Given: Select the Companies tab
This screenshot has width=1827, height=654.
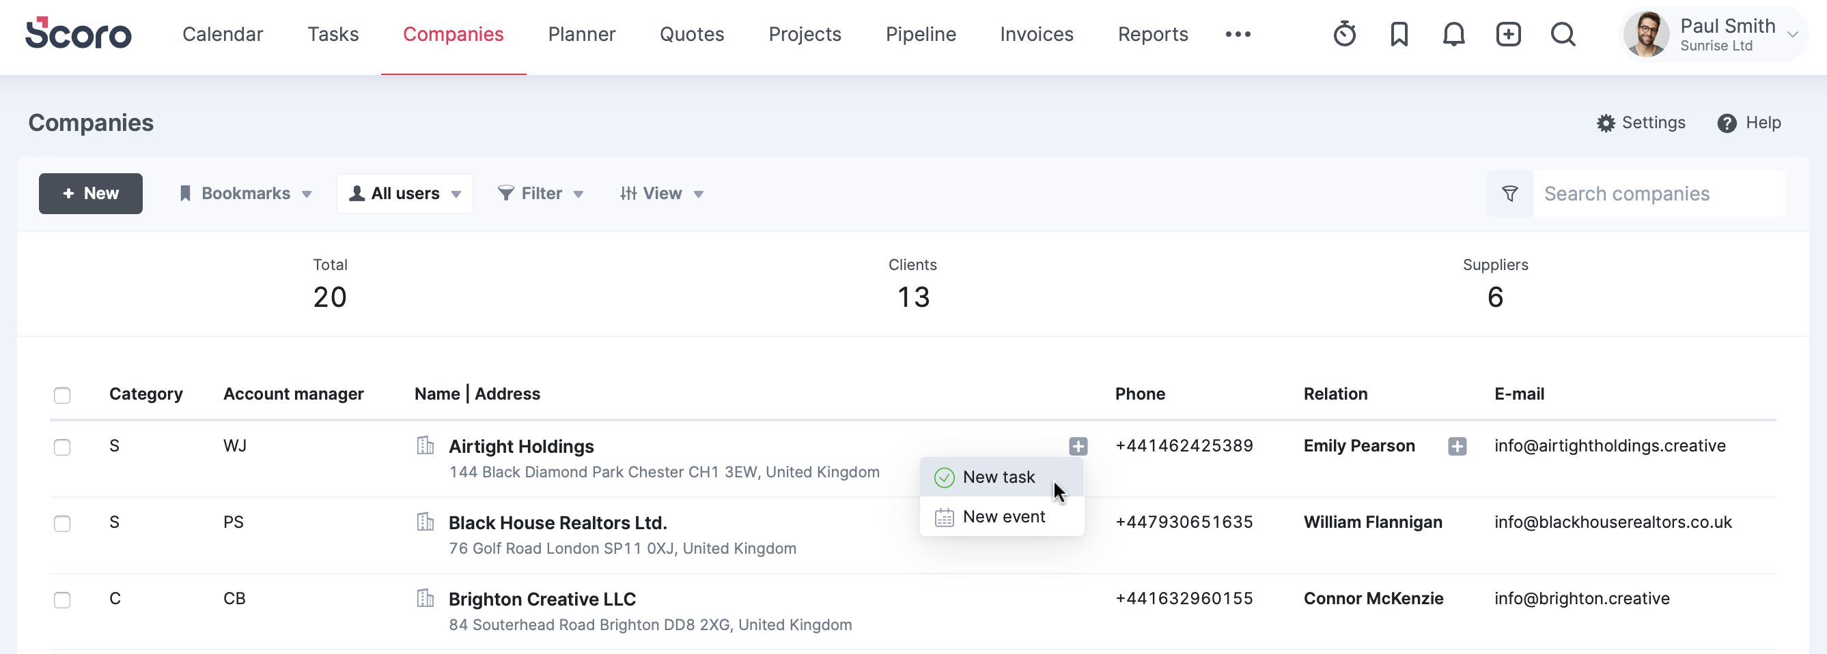Looking at the screenshot, I should click(454, 34).
